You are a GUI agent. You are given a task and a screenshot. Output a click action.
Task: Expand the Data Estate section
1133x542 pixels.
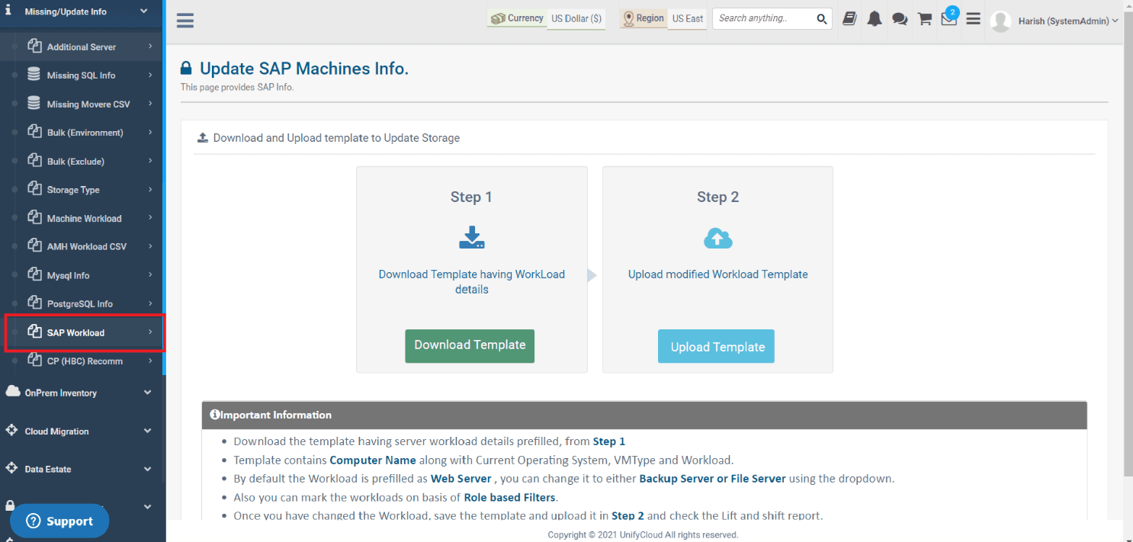point(82,469)
